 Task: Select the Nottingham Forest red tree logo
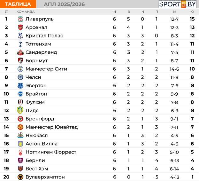tap(20, 152)
